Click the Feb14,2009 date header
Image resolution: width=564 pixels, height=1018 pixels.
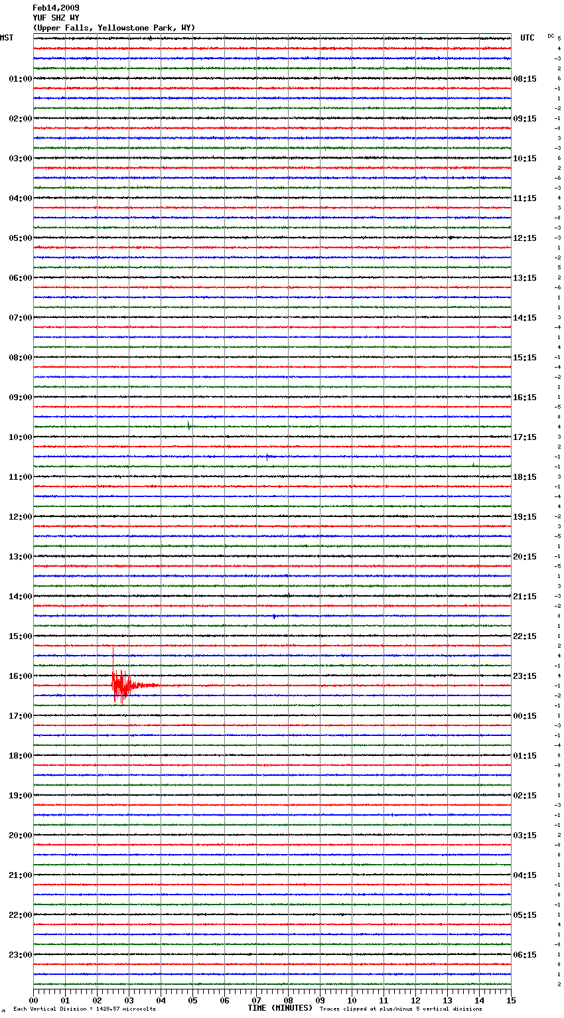pyautogui.click(x=56, y=8)
